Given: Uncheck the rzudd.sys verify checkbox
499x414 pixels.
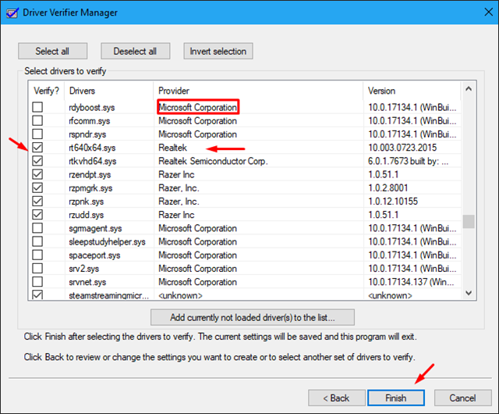Looking at the screenshot, I should click(37, 215).
